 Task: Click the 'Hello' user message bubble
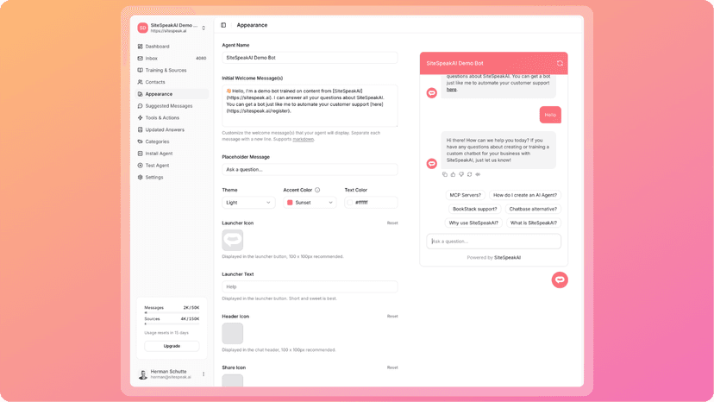[550, 115]
